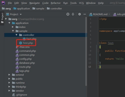Open the Navigate menu

(x=34, y=3)
